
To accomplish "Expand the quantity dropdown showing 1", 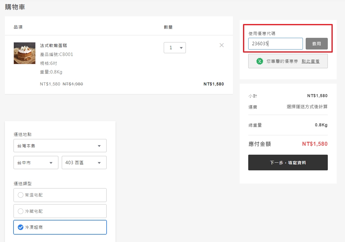I will 175,48.
